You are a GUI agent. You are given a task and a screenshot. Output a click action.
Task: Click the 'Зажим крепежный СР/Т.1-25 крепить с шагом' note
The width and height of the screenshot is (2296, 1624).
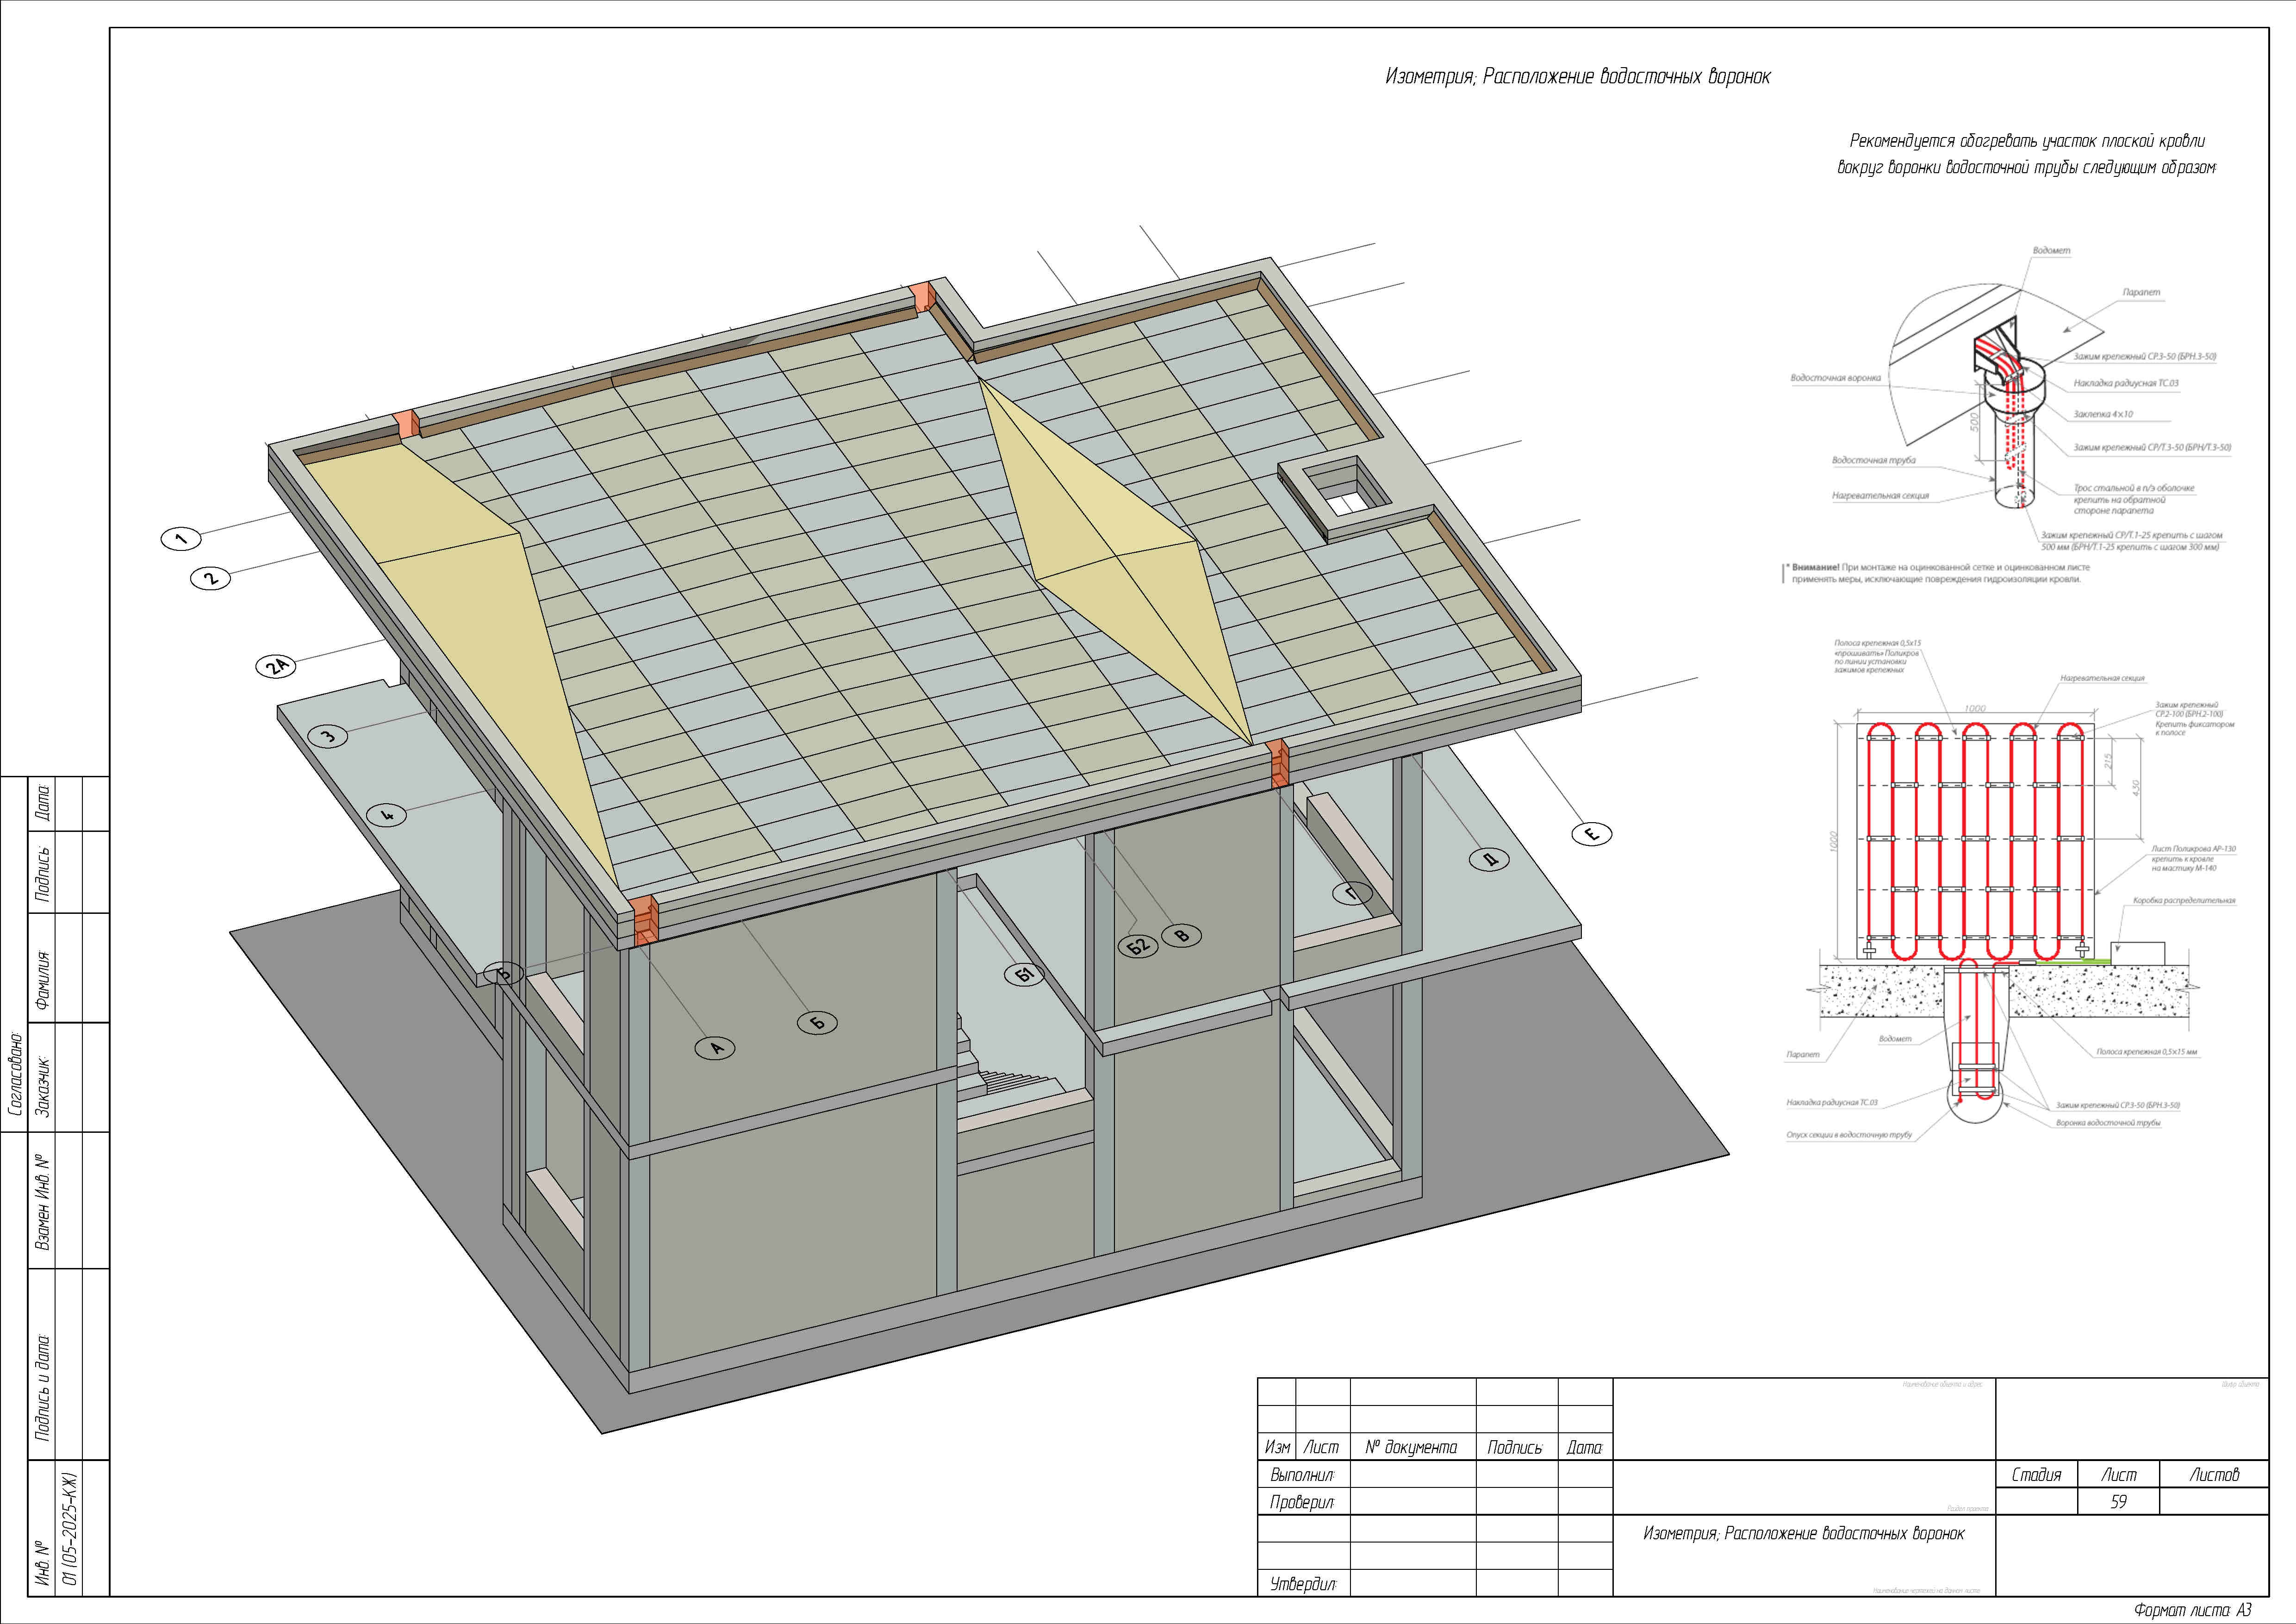2132,535
